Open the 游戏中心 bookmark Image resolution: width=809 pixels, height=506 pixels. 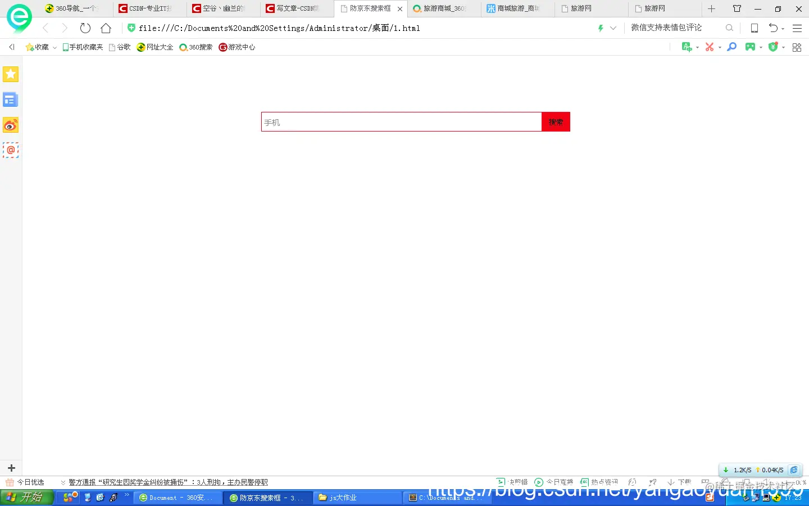(237, 47)
